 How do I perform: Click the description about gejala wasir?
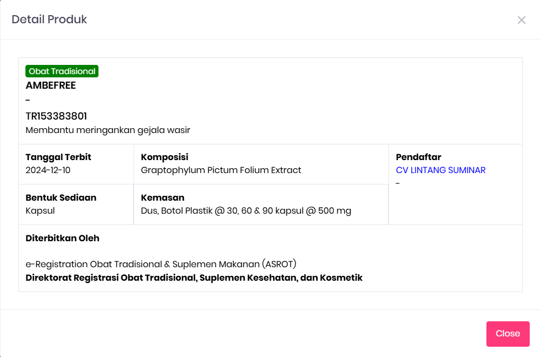tap(108, 130)
